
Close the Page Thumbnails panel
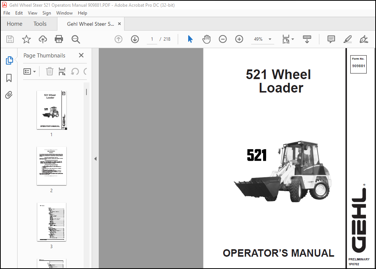tap(81, 56)
